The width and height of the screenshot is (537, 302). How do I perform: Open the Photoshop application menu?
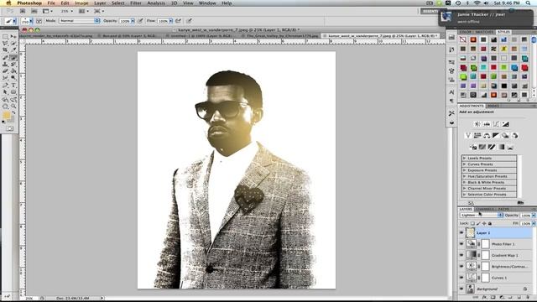(x=29, y=3)
